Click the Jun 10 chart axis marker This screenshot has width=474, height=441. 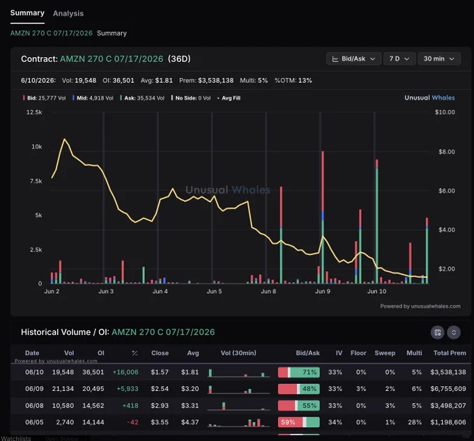376,291
